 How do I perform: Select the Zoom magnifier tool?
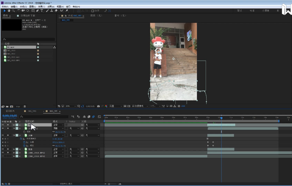13,11
